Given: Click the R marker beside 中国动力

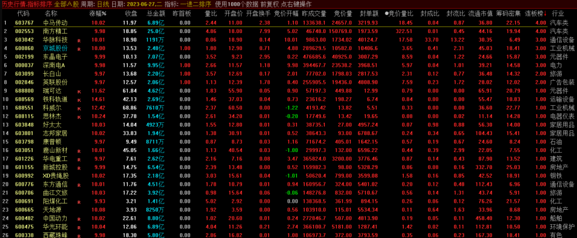Looking at the screenshot, I should click(79, 219).
